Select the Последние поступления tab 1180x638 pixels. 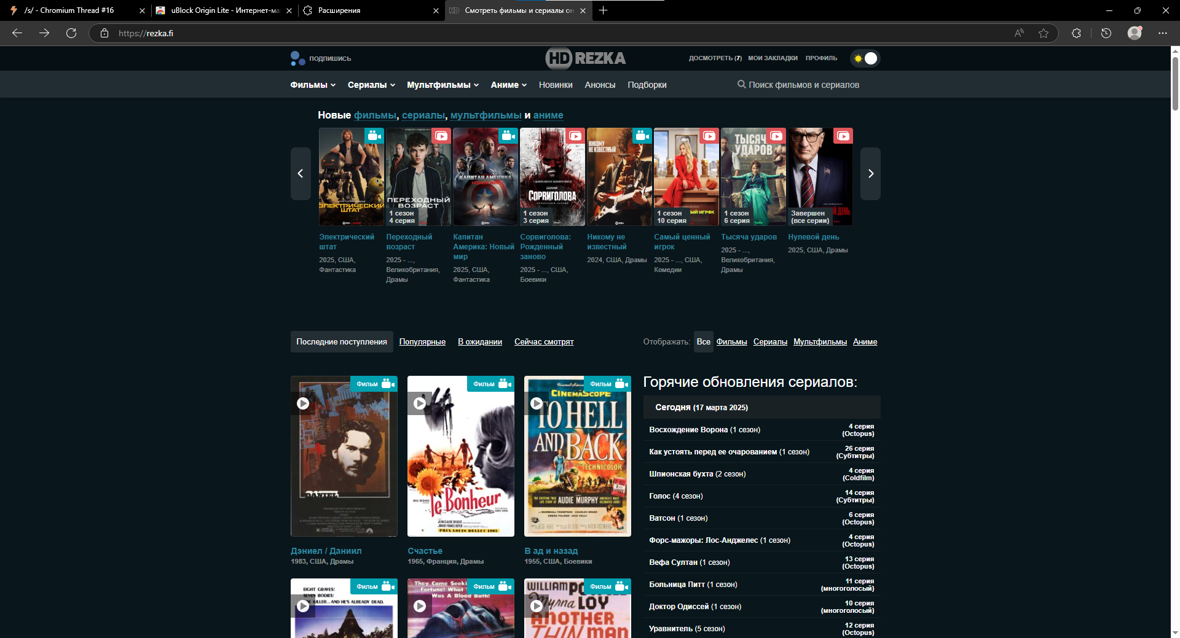(x=342, y=342)
